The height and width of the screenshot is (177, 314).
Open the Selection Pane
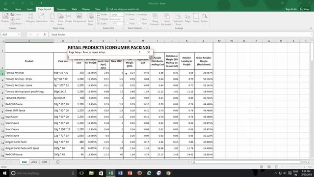[x=178, y=19]
